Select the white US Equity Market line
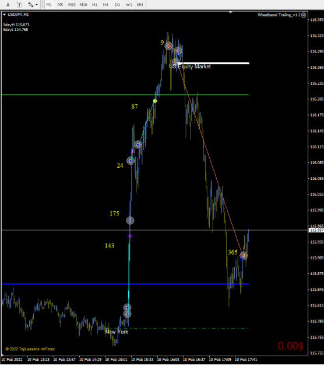 point(214,63)
